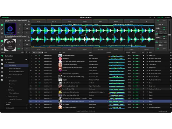This screenshot has height=129, width=172.
Task: Toggle LEAD on deck 1
Action: coord(164,29)
